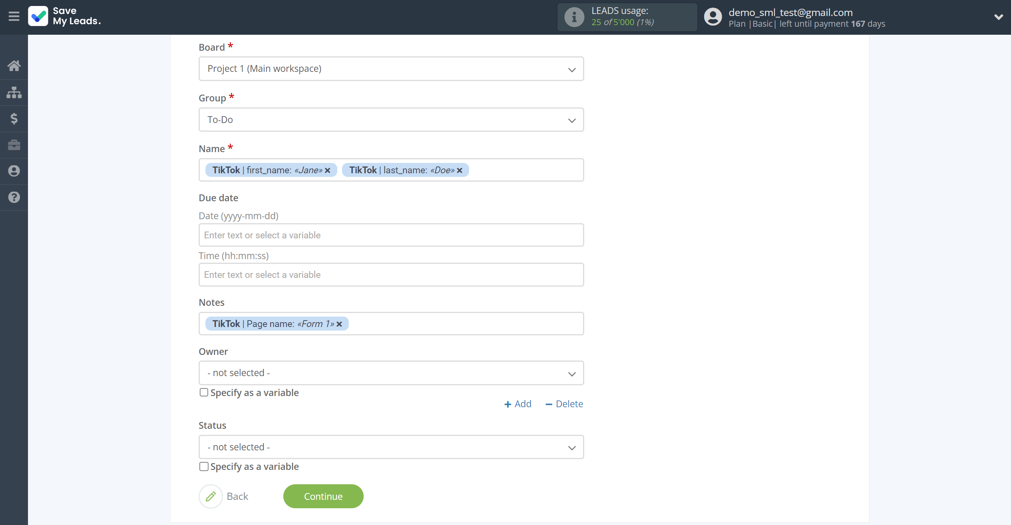Expand the account menu chevron
1011x525 pixels.
pyautogui.click(x=998, y=17)
